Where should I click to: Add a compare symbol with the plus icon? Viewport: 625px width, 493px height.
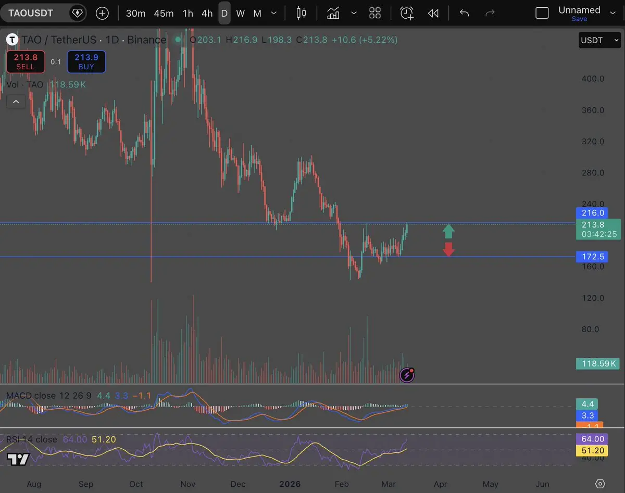click(103, 13)
